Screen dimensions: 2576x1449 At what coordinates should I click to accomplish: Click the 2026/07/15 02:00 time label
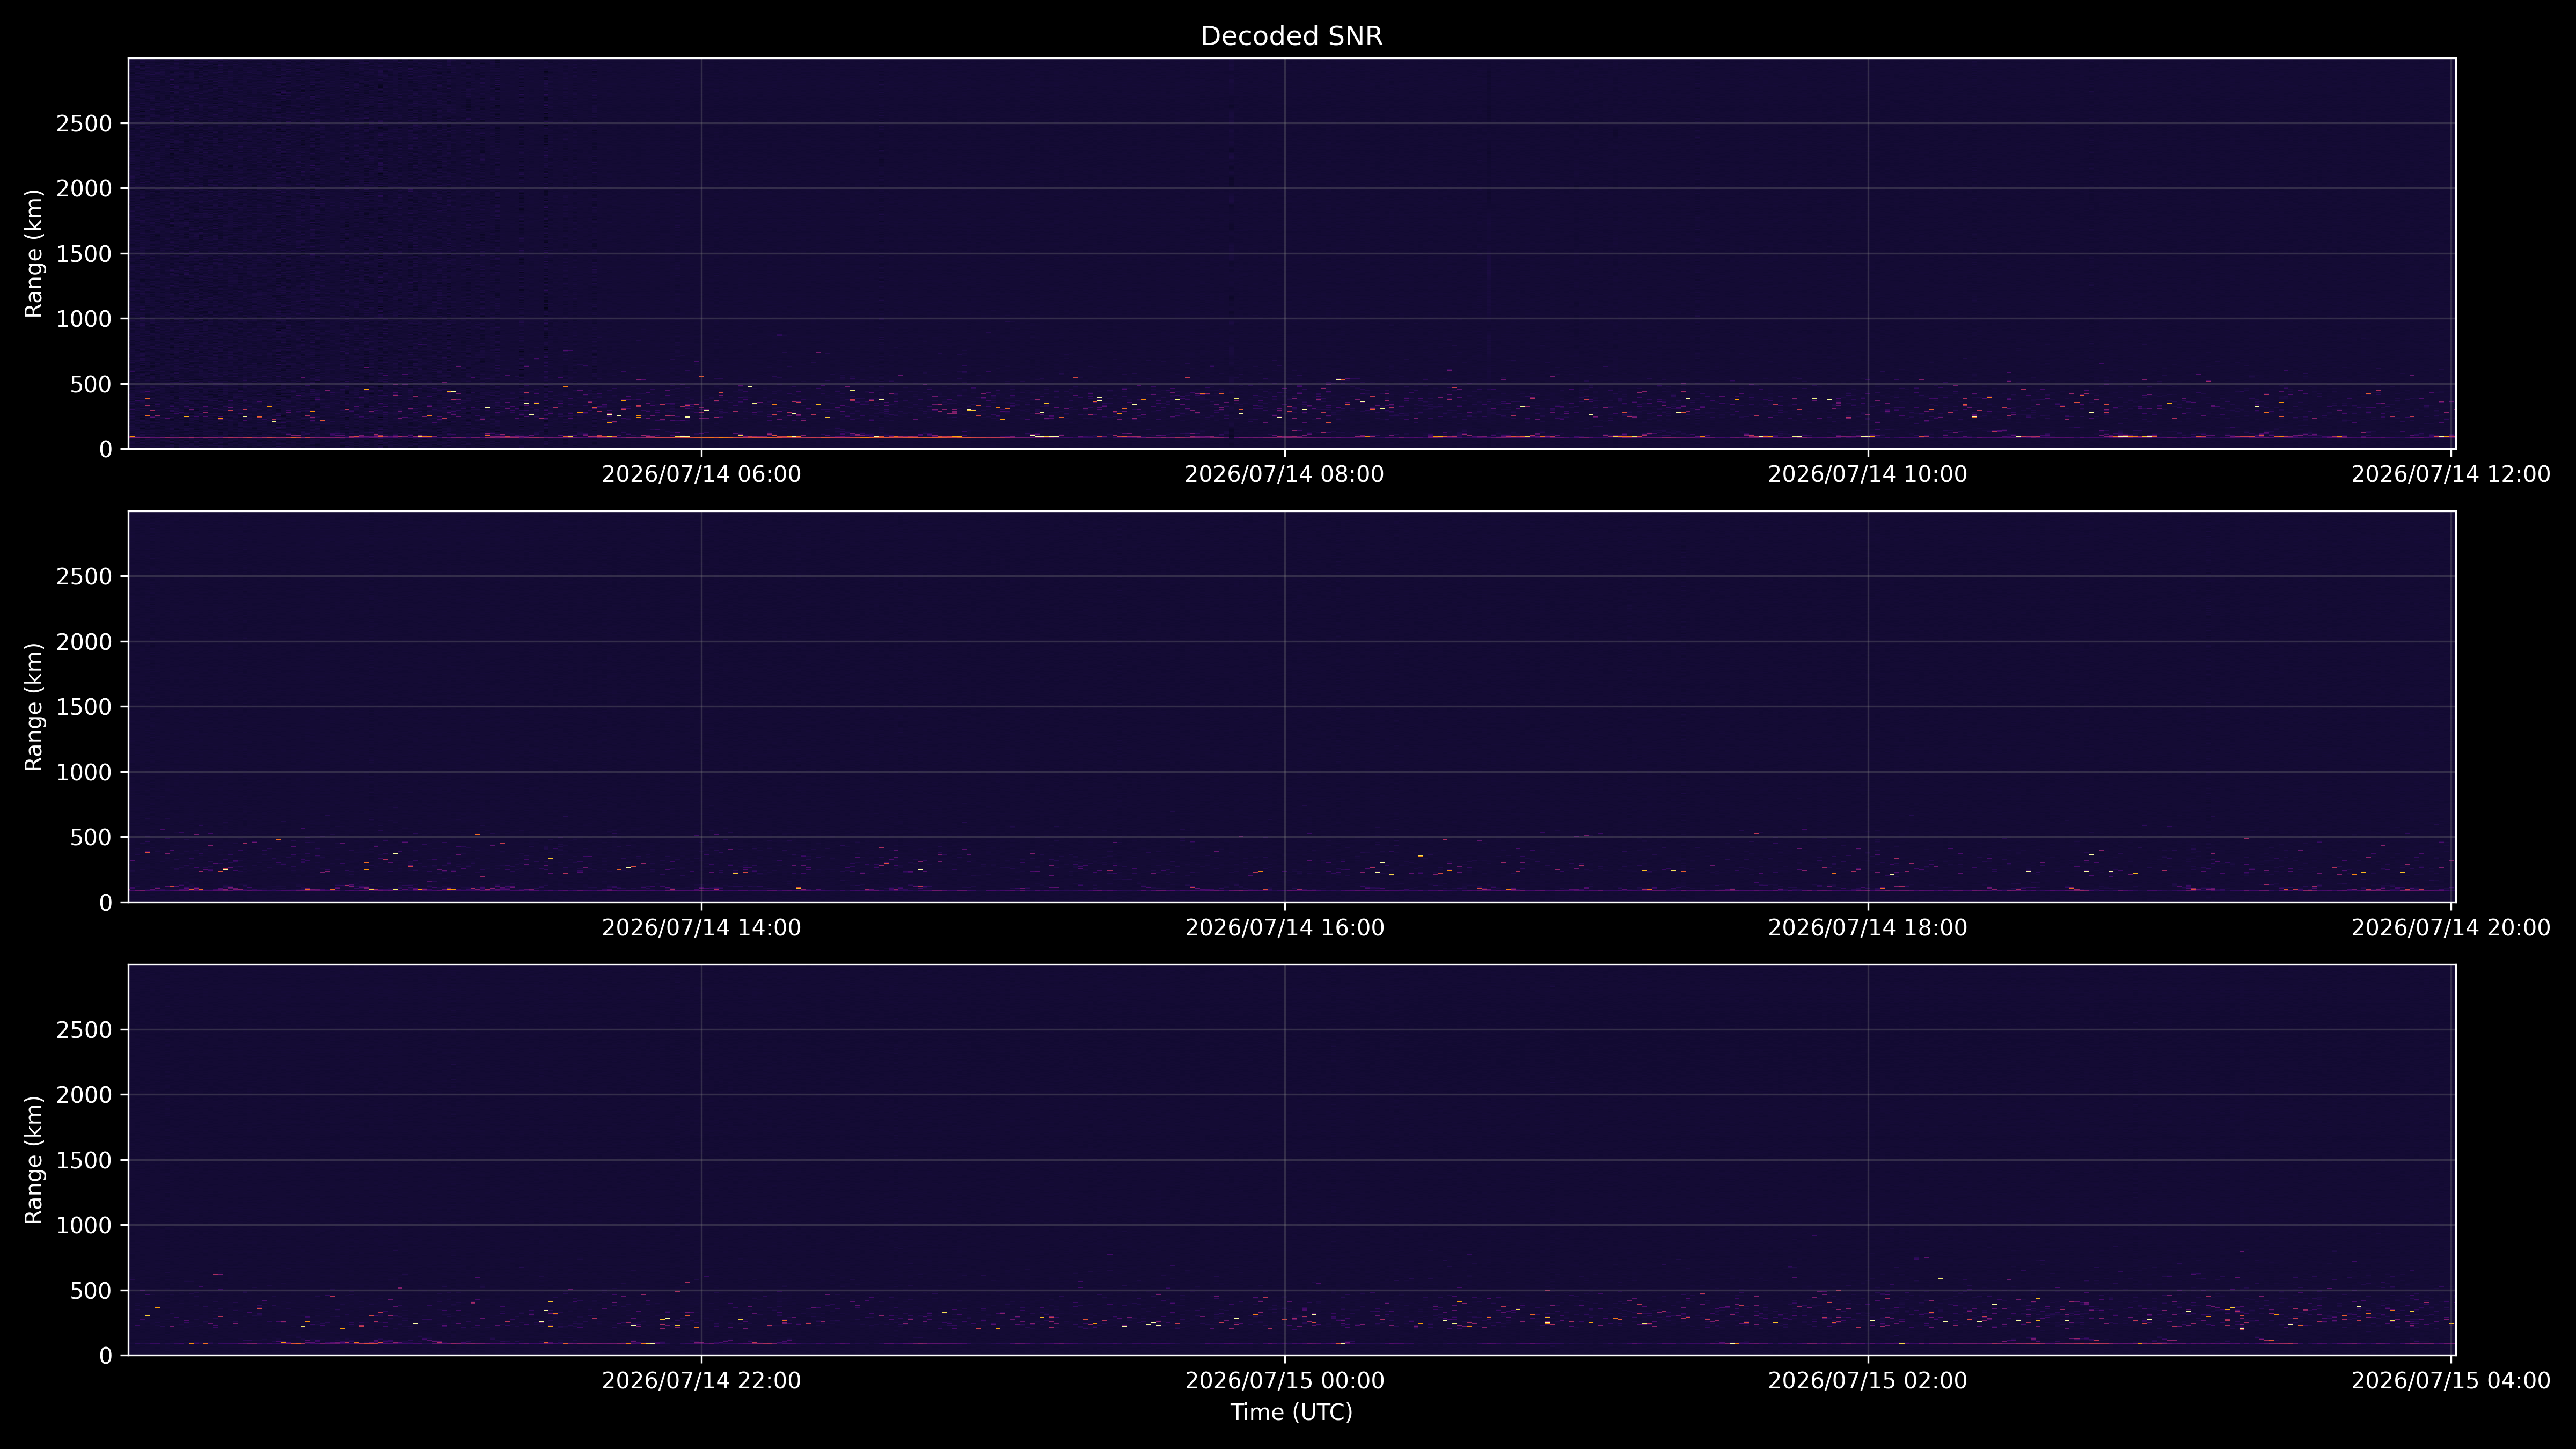click(x=1867, y=1381)
